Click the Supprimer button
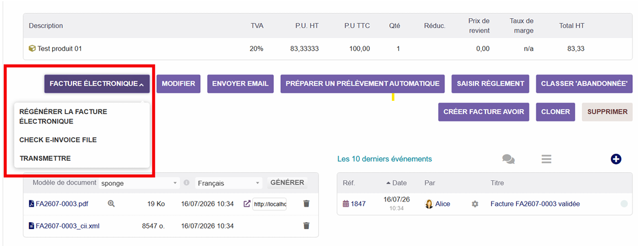638x246 pixels. (x=607, y=112)
